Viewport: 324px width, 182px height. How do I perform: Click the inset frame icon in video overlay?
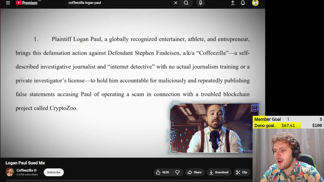(254, 108)
